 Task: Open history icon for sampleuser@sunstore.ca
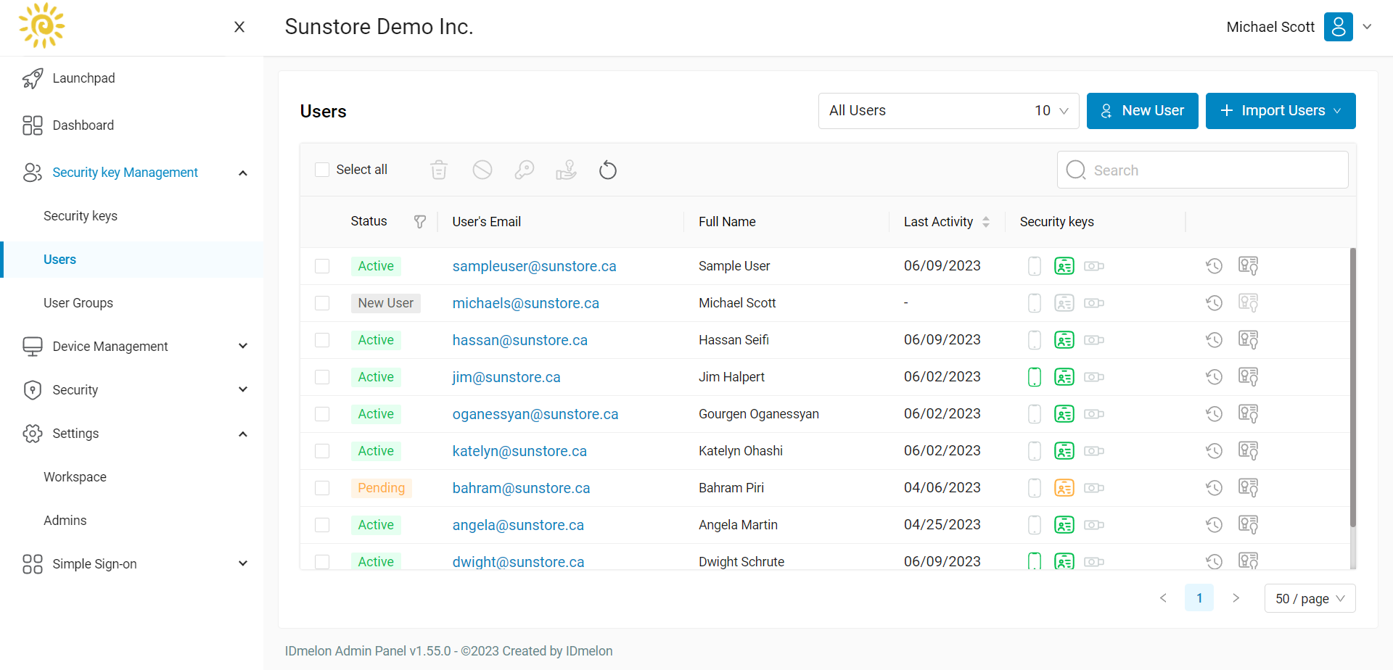click(x=1214, y=266)
